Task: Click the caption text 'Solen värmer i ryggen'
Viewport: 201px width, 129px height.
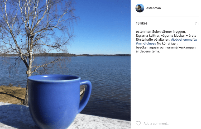Action: [x=169, y=32]
